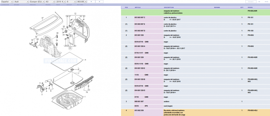This screenshot has width=270, height=116.
Task: Select the circled callout 23 in the diagram
Action: coord(70,48)
